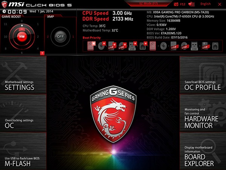Select UEFI USB CD/DVD boot device
This screenshot has width=226, height=170.
(122, 46)
